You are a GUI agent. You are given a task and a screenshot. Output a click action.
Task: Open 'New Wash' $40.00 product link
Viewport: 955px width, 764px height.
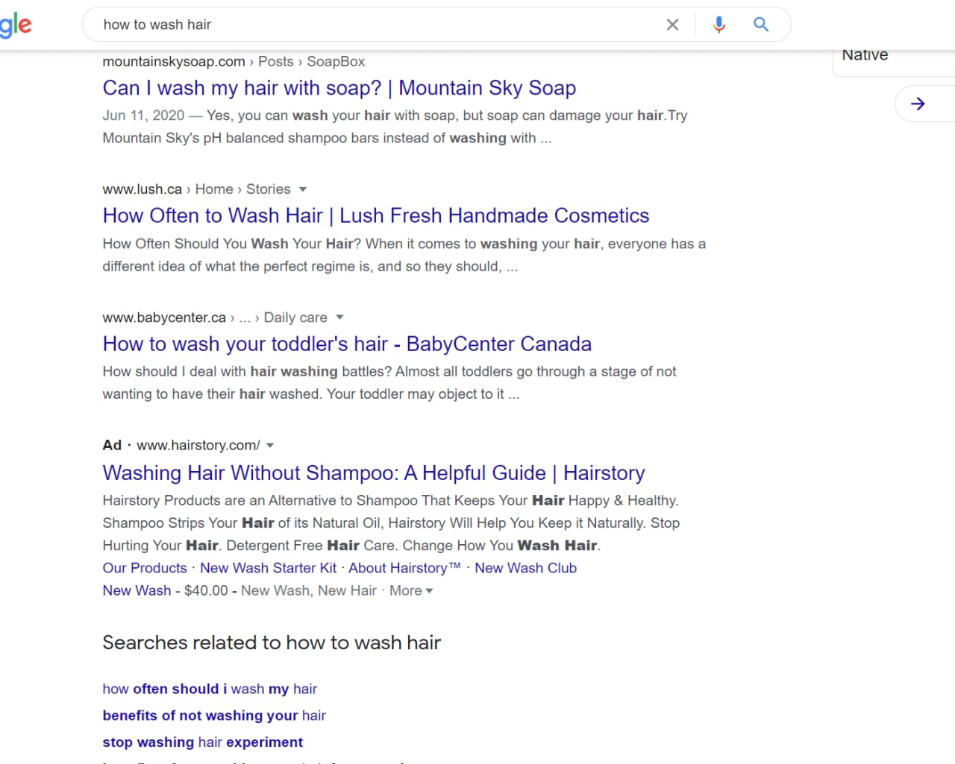coord(137,590)
